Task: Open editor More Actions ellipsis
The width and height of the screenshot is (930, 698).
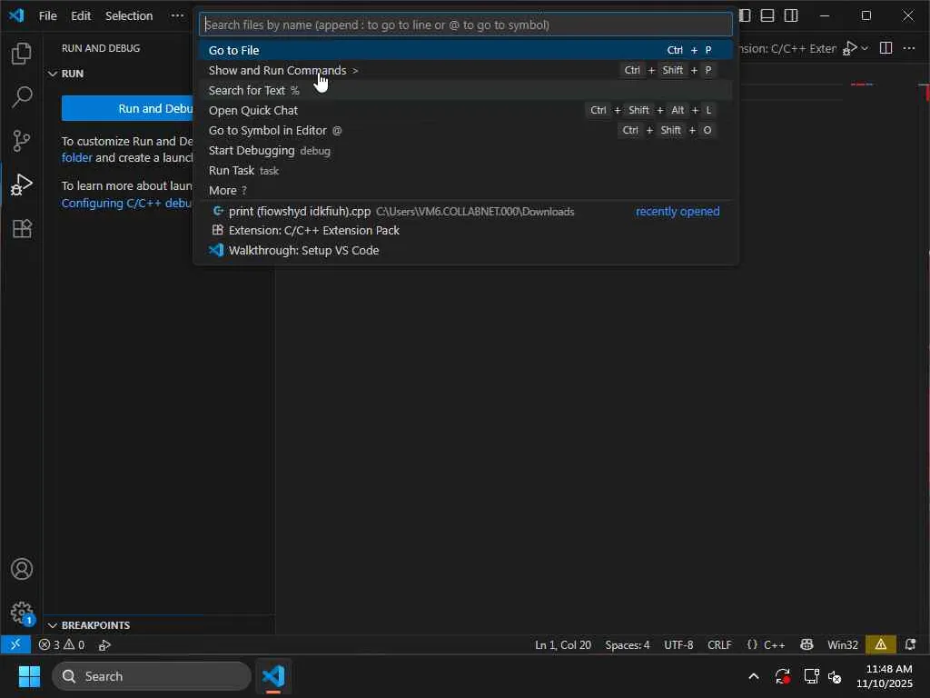Action: (908, 48)
